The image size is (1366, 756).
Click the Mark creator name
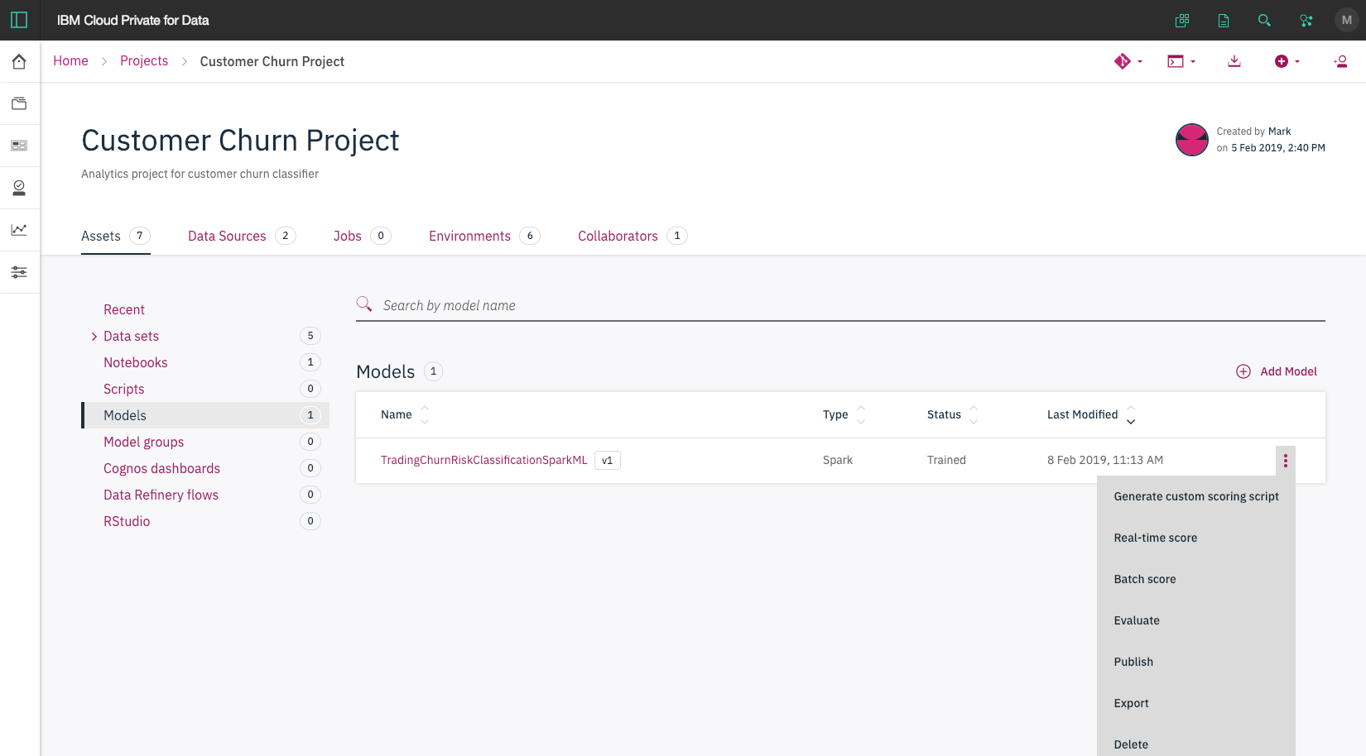(x=1279, y=132)
